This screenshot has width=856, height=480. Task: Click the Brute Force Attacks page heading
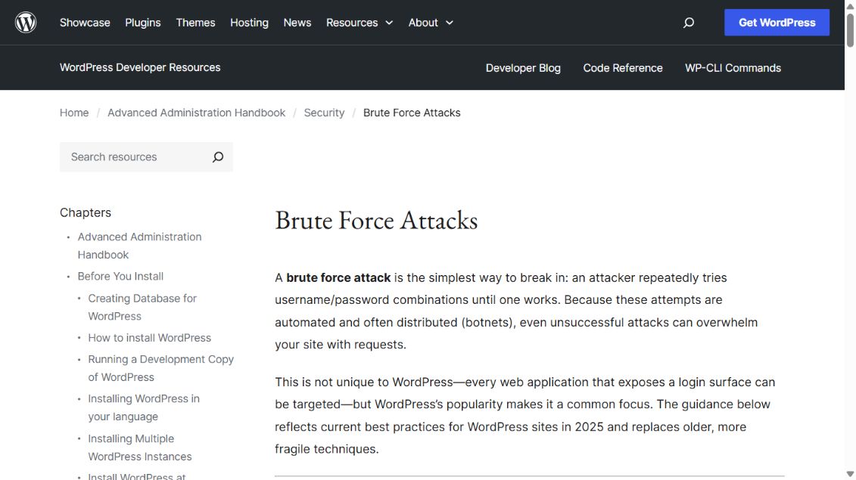tap(376, 221)
